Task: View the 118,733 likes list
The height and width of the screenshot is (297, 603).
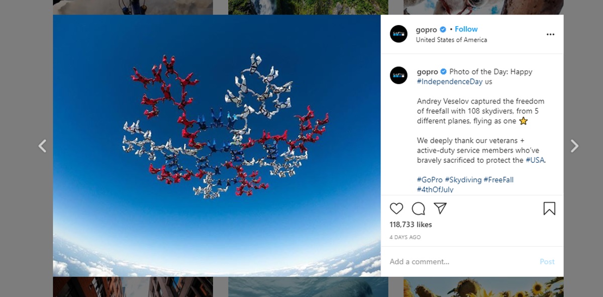Action: [x=411, y=225]
